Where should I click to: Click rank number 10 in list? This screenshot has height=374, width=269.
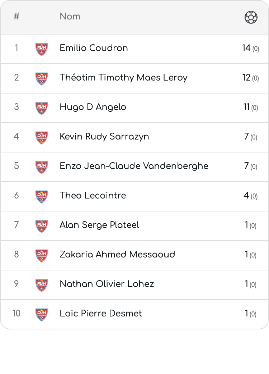pyautogui.click(x=16, y=313)
